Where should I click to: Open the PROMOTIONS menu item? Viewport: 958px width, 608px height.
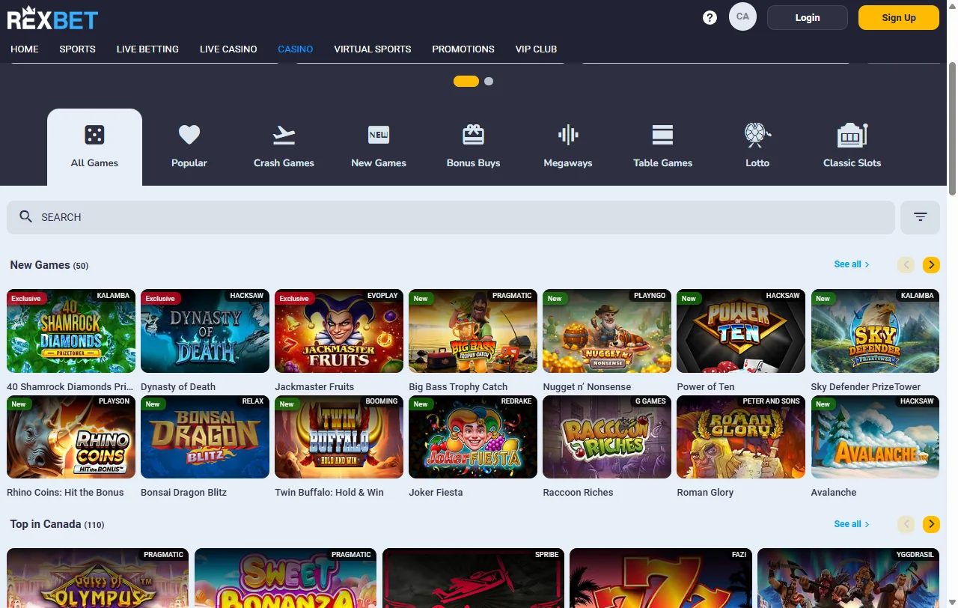point(463,49)
